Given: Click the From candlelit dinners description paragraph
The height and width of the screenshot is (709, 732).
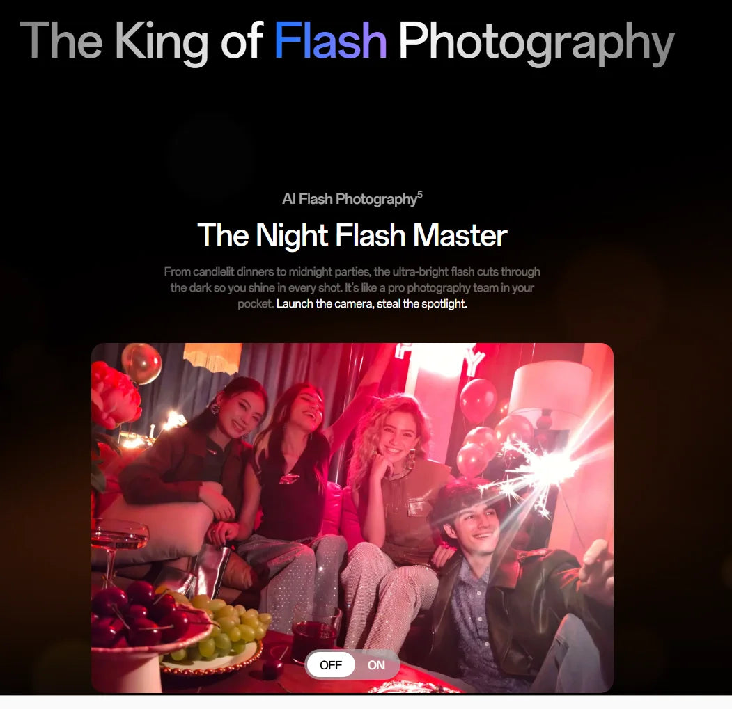Looking at the screenshot, I should click(352, 287).
